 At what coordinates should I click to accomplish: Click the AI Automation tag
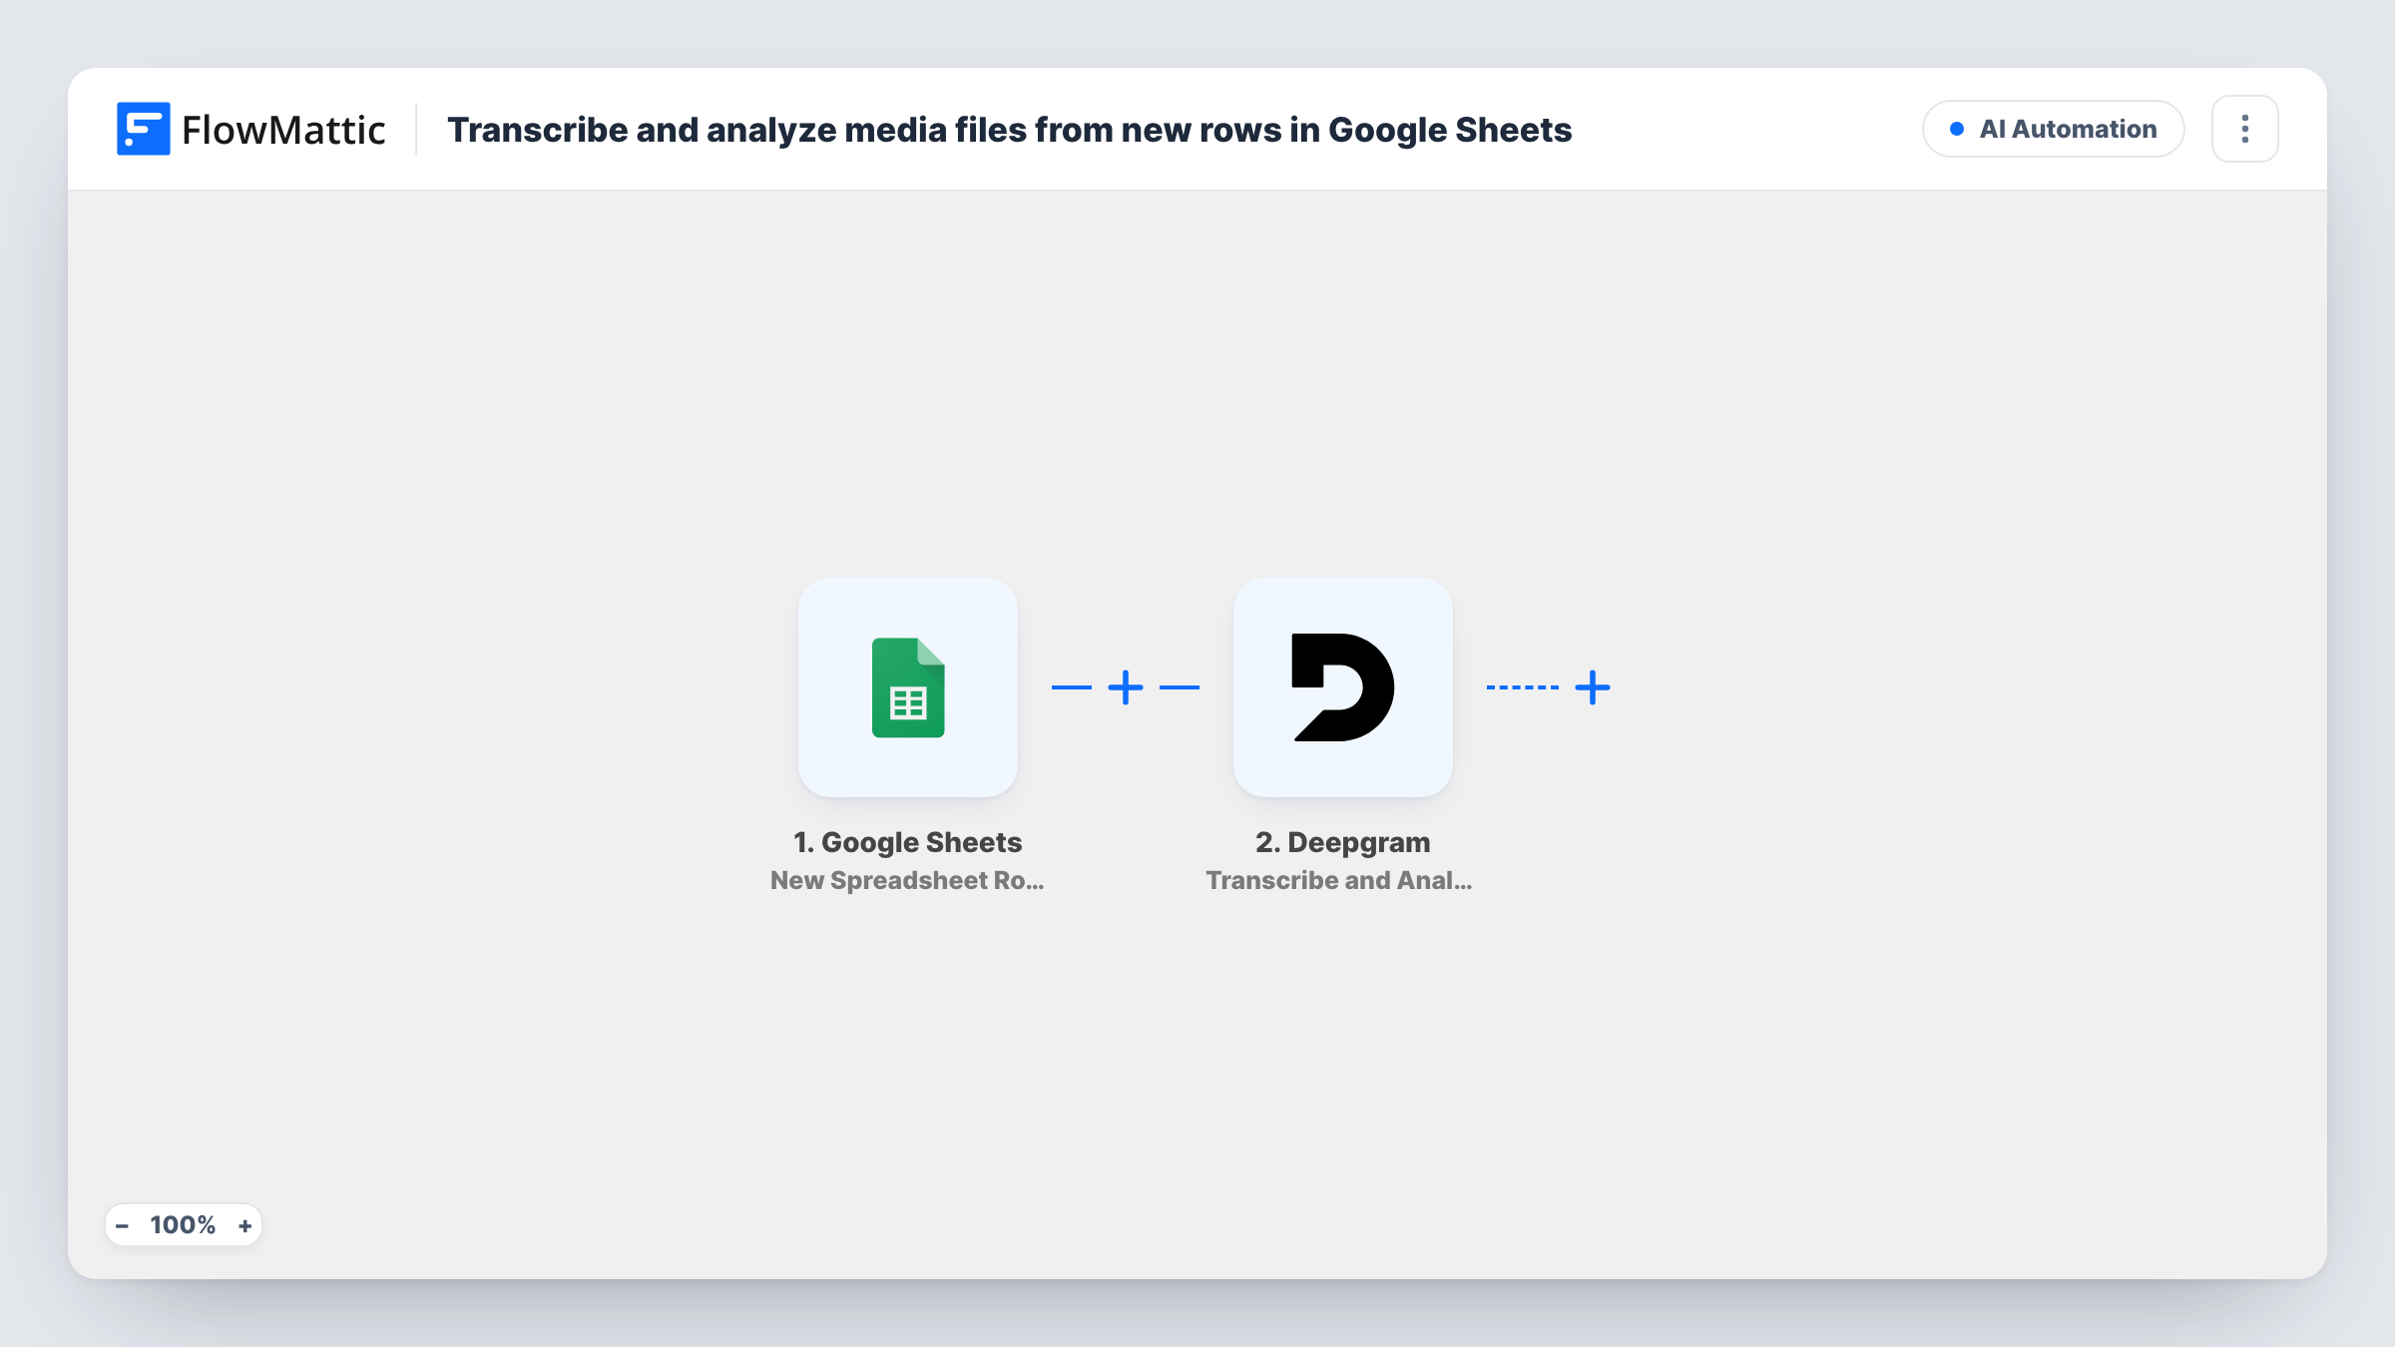pyautogui.click(x=2054, y=129)
